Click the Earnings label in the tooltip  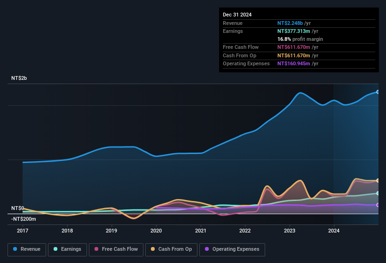[x=233, y=31]
